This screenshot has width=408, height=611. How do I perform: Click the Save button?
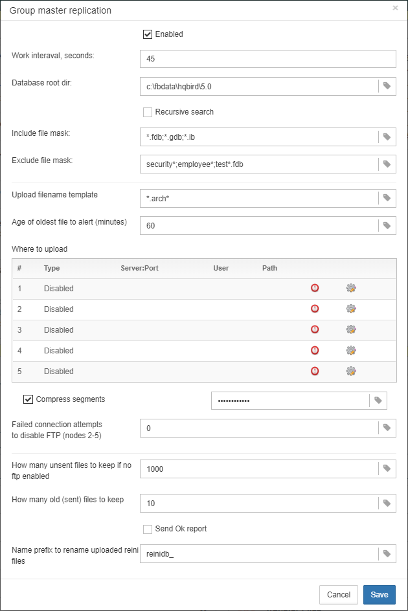coord(379,595)
